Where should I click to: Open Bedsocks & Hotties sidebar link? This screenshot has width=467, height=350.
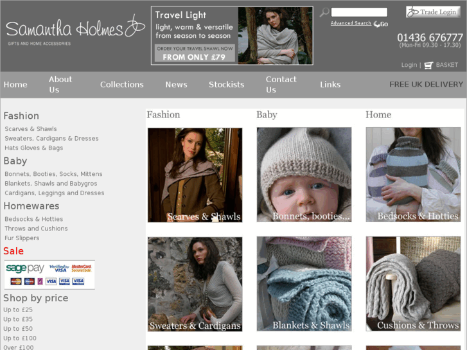pos(33,219)
